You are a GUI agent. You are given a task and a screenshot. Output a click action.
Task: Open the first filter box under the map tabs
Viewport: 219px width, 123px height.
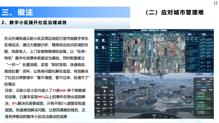click(x=126, y=37)
